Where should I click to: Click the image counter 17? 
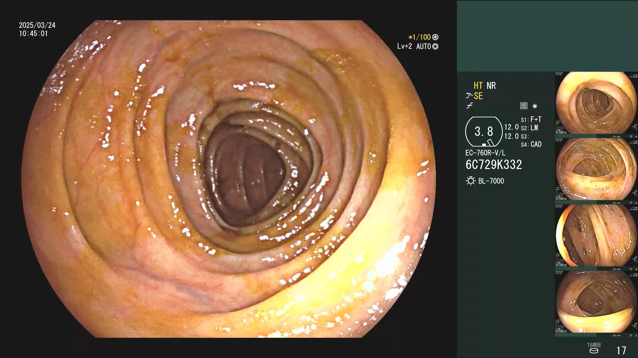pos(621,350)
